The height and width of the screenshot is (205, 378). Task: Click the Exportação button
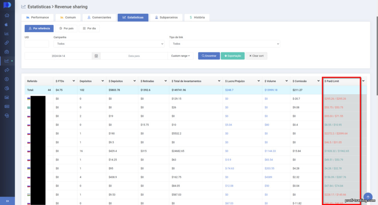[x=233, y=56]
